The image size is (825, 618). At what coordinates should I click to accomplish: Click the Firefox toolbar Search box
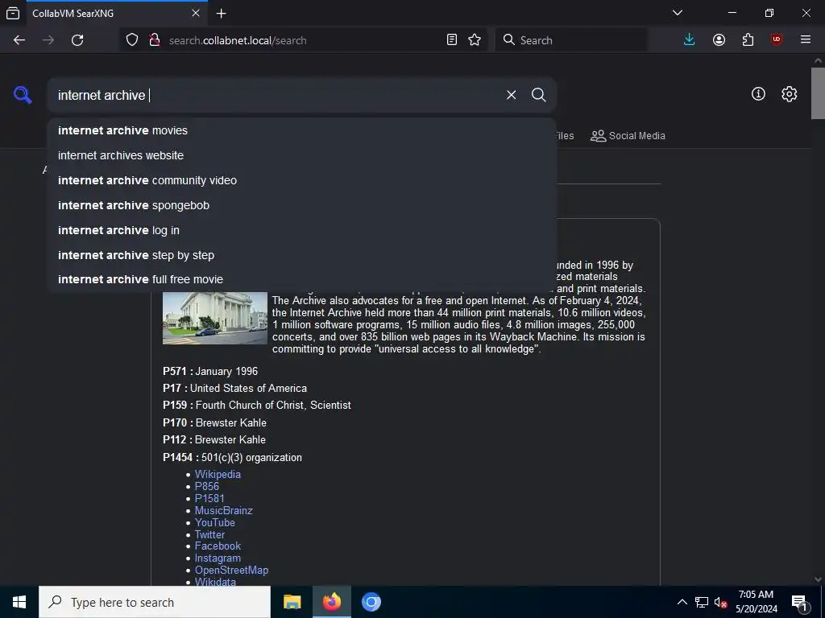tap(571, 40)
